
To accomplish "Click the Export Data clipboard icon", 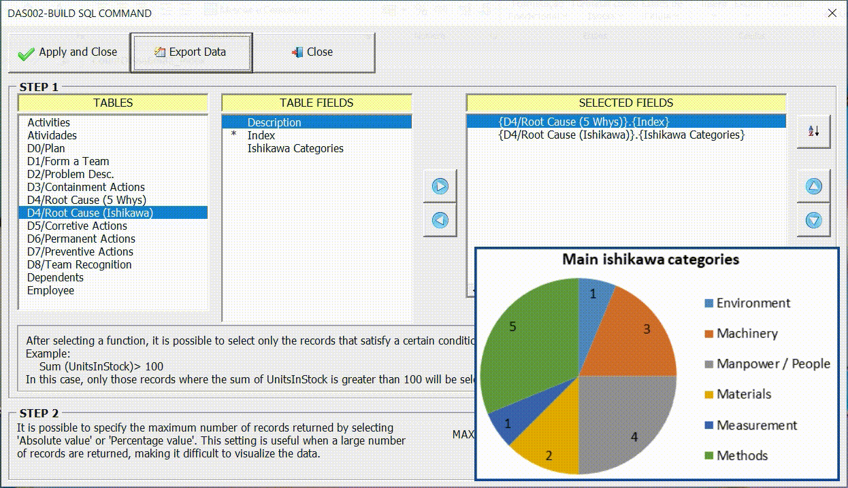I will [x=160, y=52].
